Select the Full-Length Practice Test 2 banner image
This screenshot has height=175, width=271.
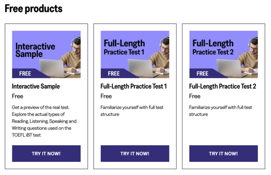click(223, 54)
